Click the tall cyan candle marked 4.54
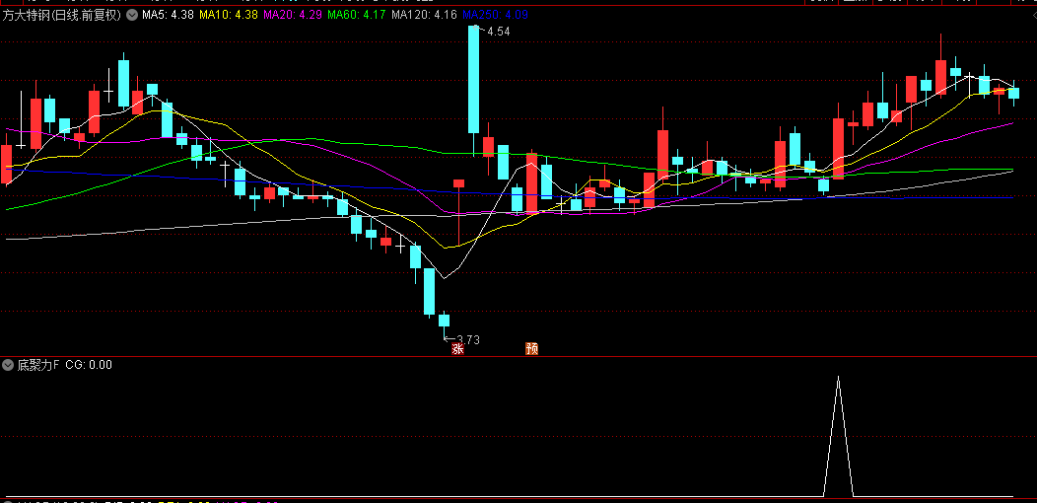The image size is (1037, 503). 473,80
